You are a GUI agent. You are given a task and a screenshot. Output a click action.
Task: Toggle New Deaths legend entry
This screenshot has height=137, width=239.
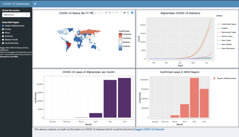tap(224, 44)
